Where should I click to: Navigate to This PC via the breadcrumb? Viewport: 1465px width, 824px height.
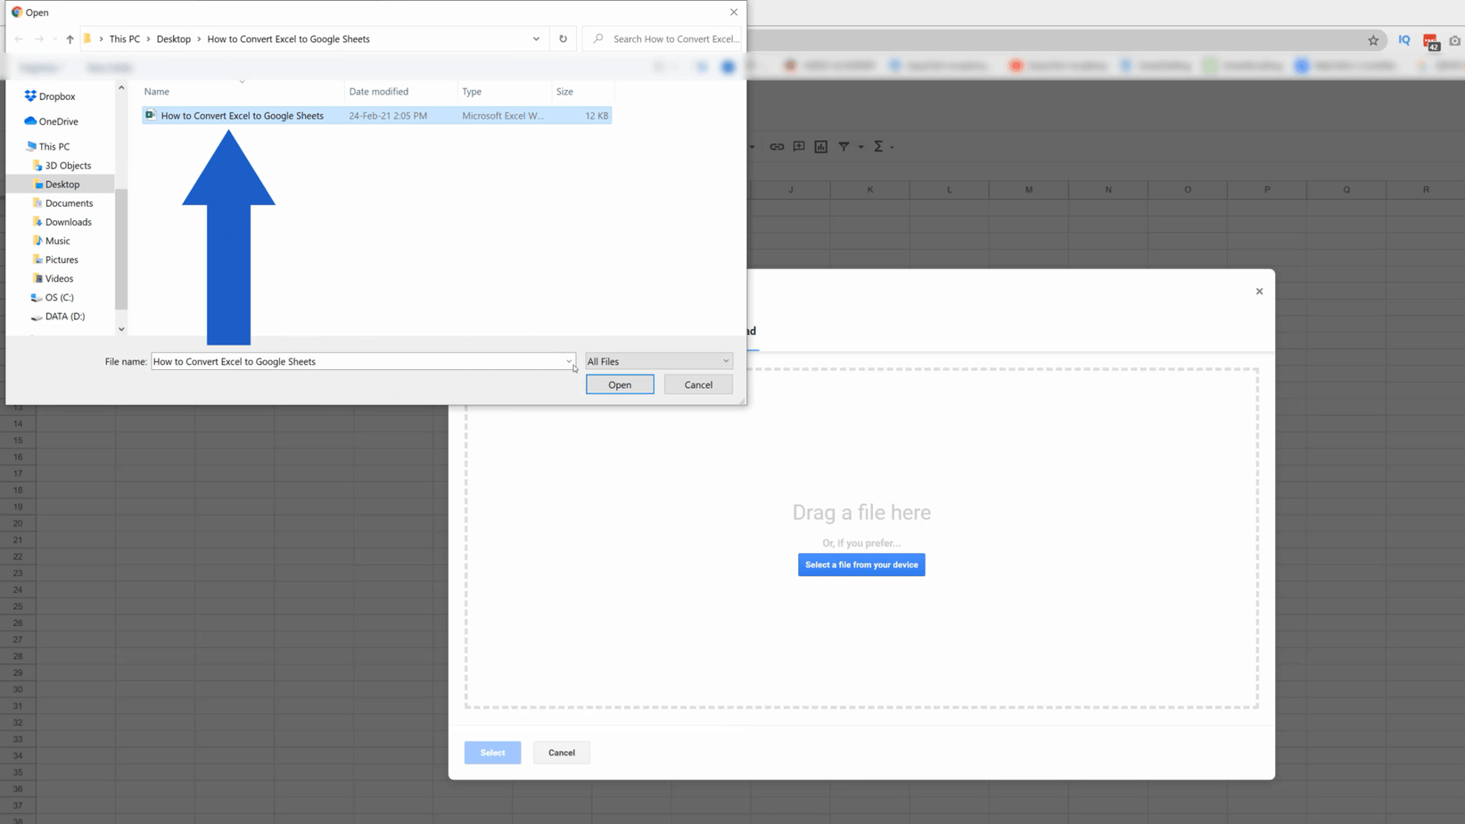click(125, 38)
